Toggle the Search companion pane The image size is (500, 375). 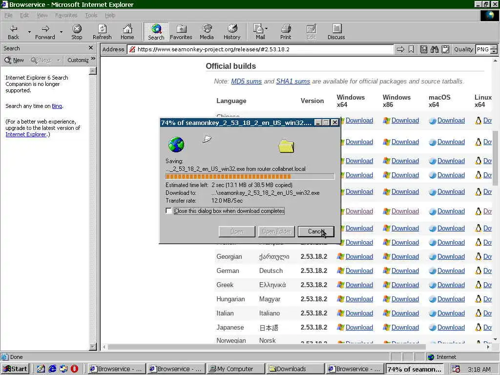pyautogui.click(x=156, y=32)
